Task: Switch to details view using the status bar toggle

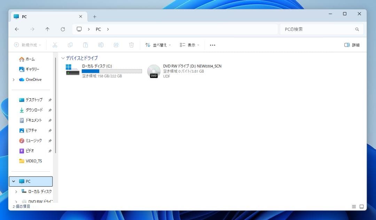Action: coord(354,206)
